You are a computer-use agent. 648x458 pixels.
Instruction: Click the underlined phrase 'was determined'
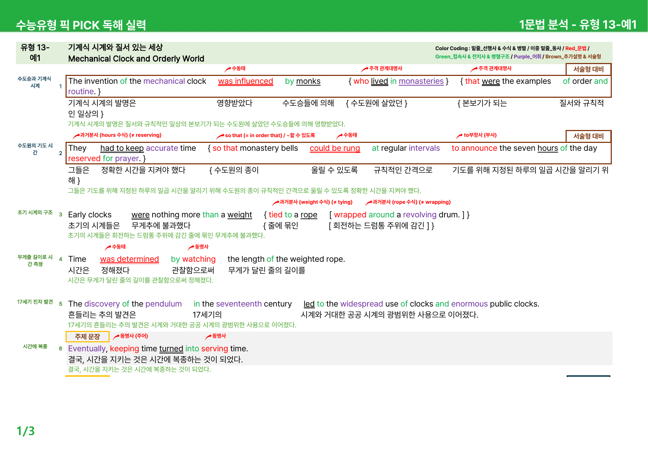coord(129,259)
